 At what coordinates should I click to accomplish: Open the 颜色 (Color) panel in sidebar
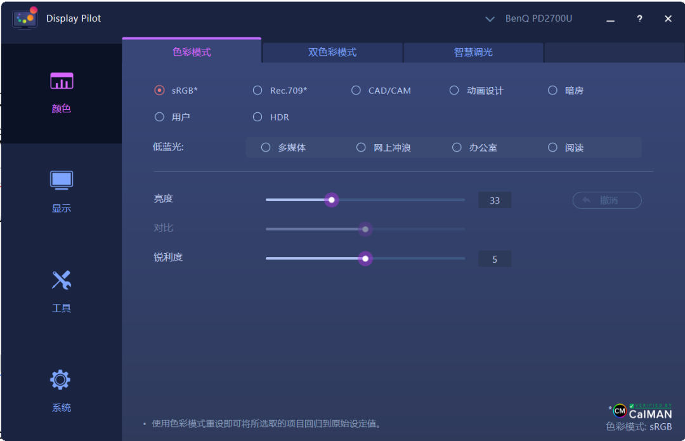pos(61,92)
